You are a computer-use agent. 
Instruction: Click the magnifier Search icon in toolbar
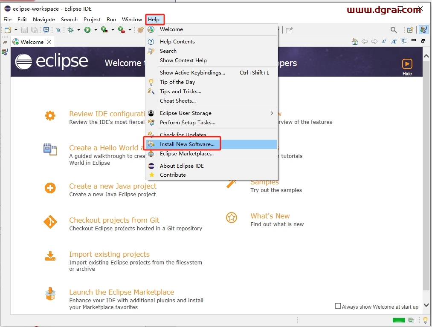point(394,30)
